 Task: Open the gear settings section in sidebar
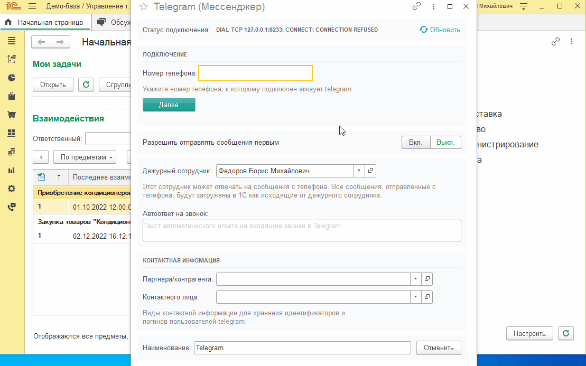coord(12,189)
